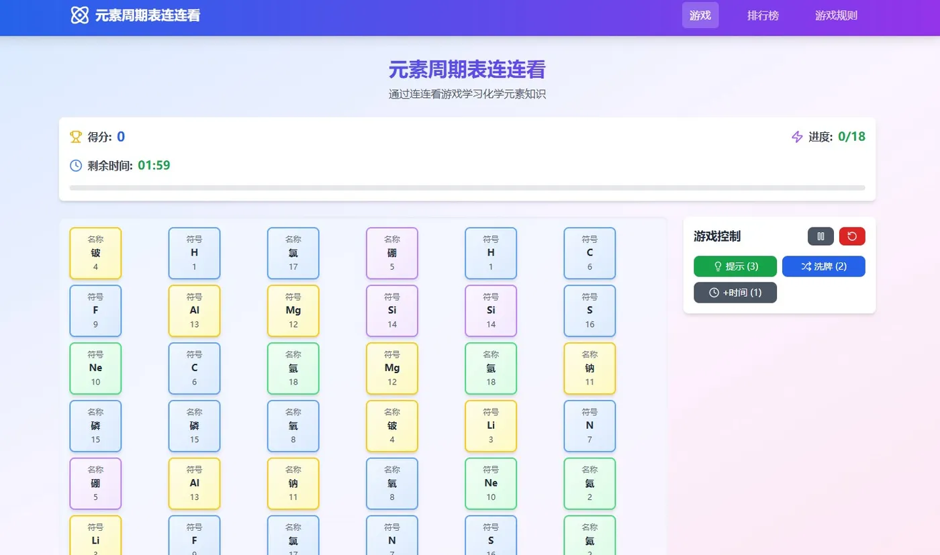Select the 硼 5 card left of Al 13
Screen dimensions: 940x555
point(95,484)
